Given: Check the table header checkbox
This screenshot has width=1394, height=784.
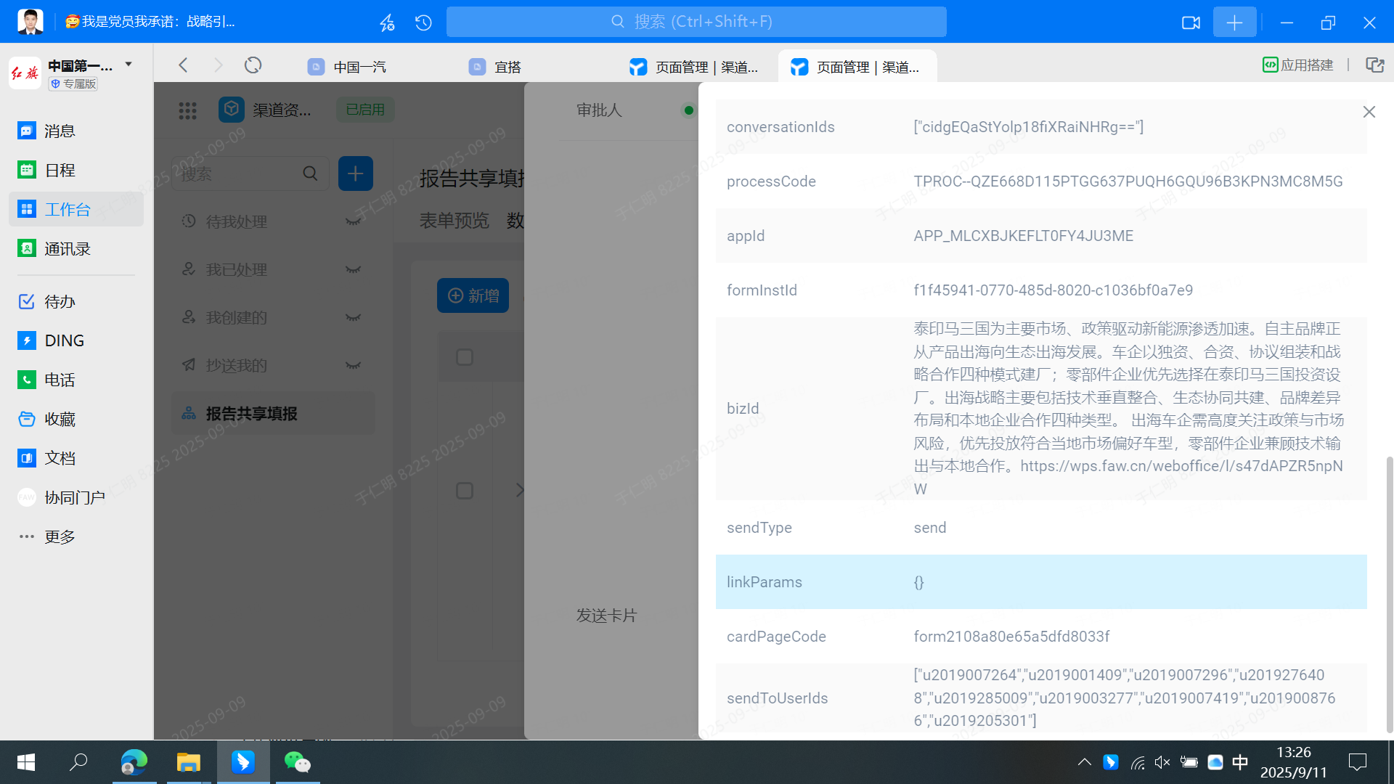Looking at the screenshot, I should tap(465, 357).
